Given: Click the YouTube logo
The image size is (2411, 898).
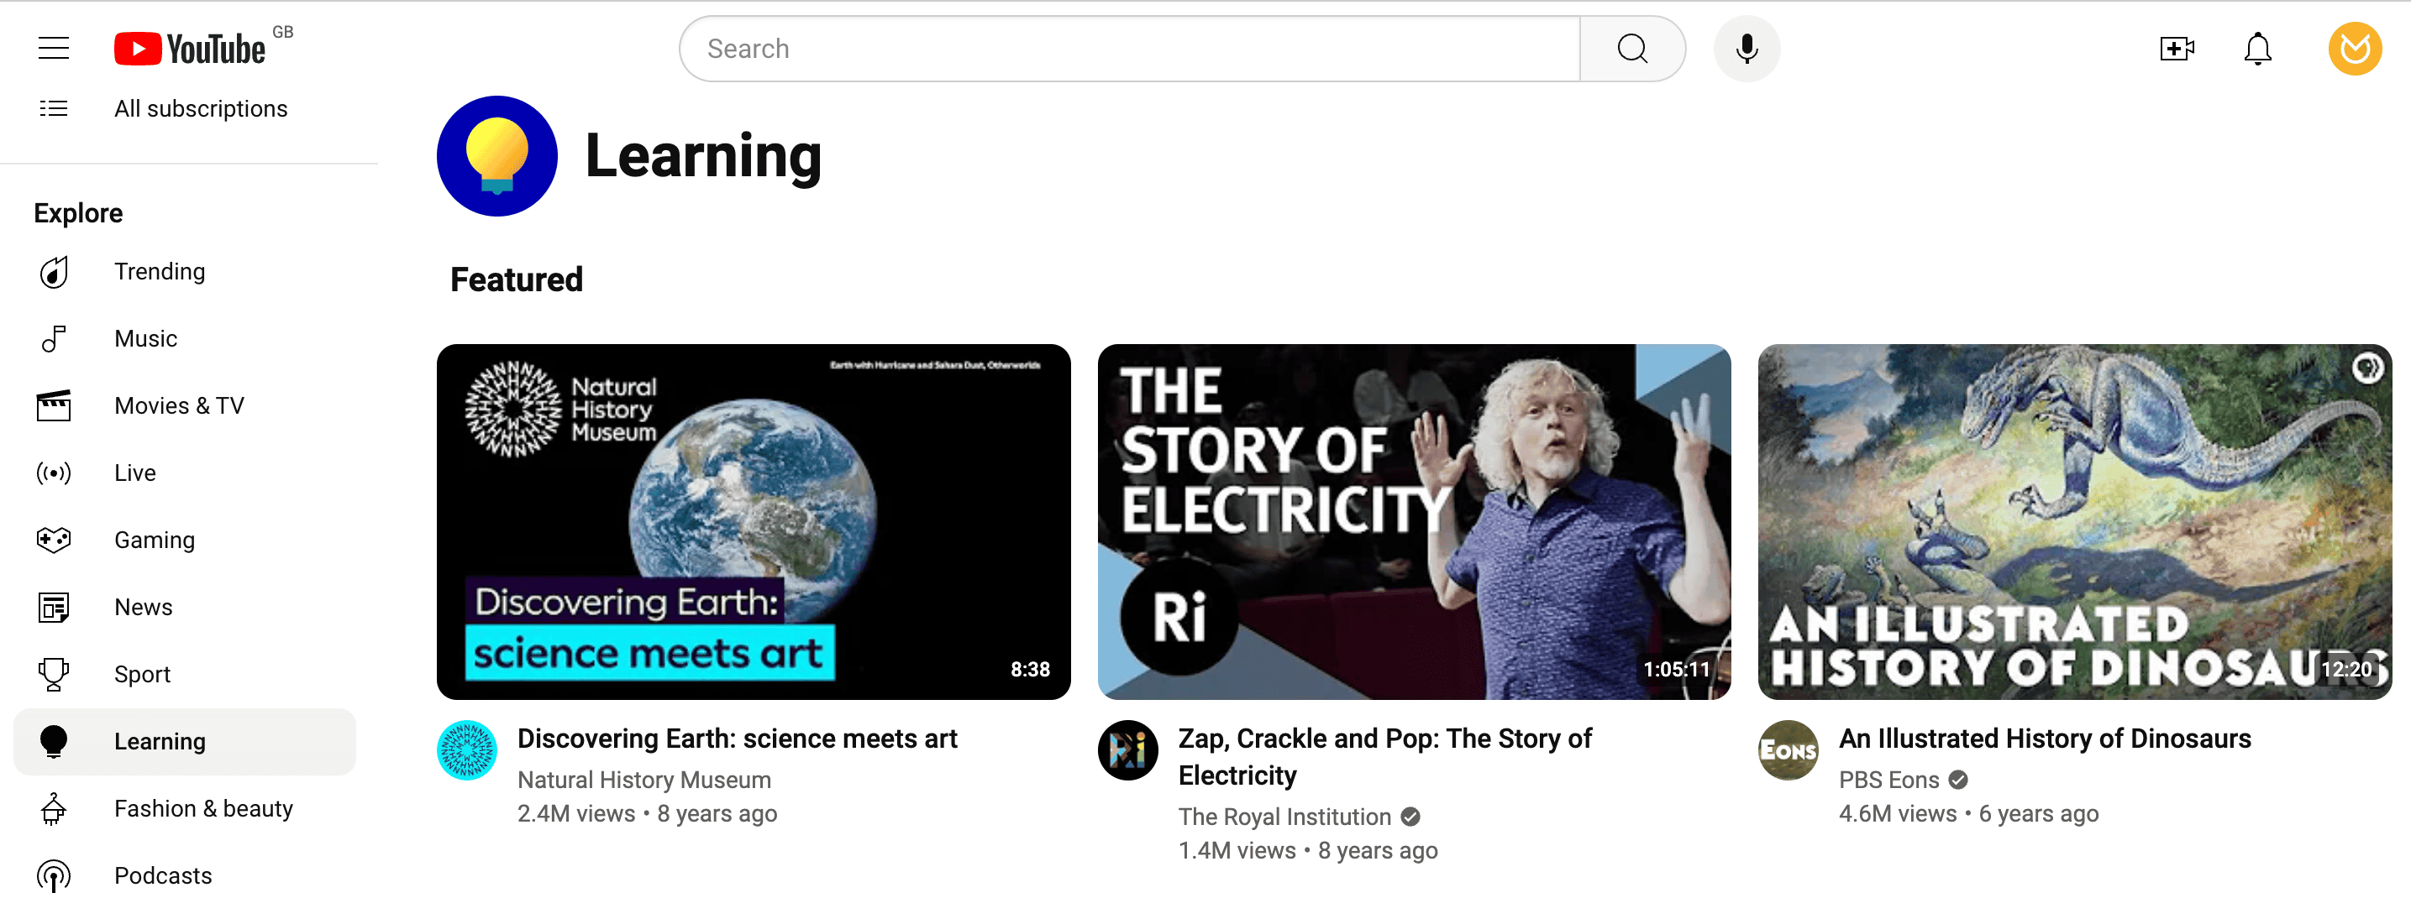Looking at the screenshot, I should pyautogui.click(x=190, y=49).
